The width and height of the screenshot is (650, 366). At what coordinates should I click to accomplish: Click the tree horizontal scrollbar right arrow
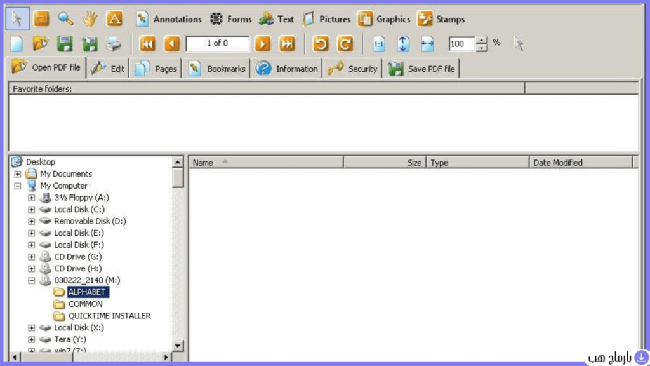pos(166,356)
